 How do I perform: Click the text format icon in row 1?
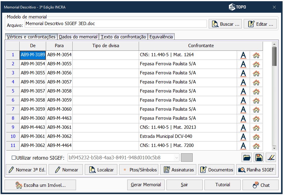coord(243,55)
